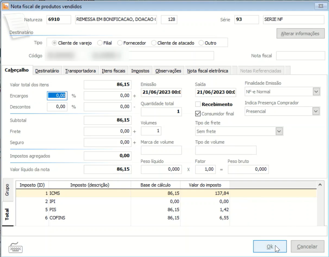Screen dimensions: 329x257
Task: Click the Peso bruto field
Action: click(x=248, y=169)
